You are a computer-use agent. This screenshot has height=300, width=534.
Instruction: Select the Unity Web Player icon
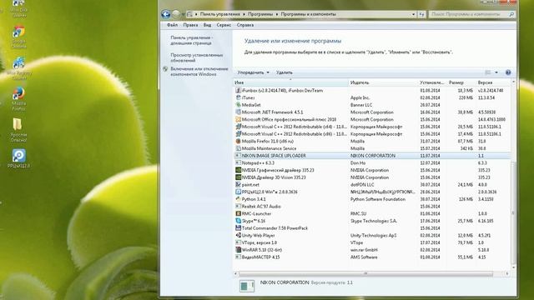coord(238,235)
